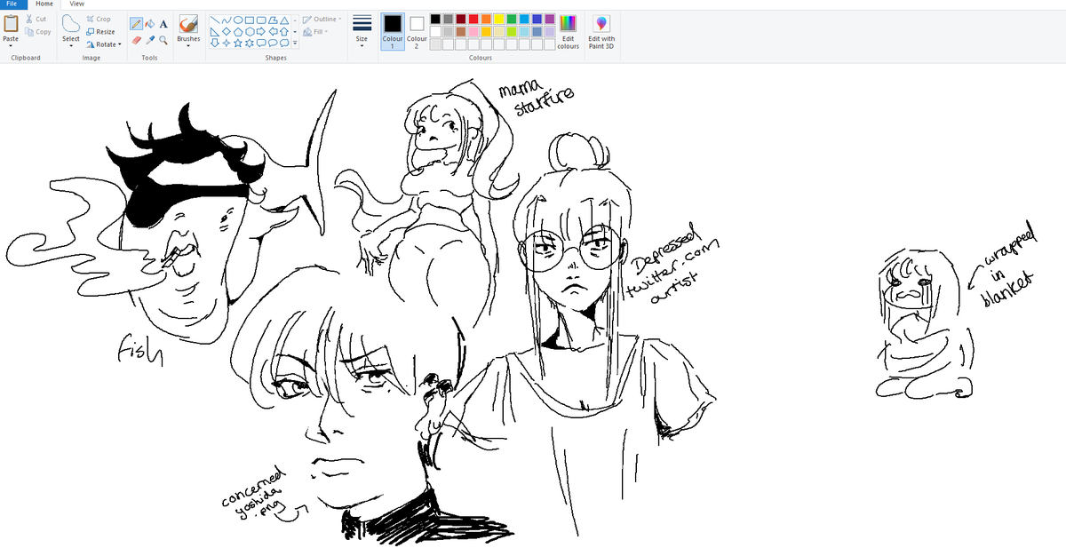Choose the orange colour swatch
The height and width of the screenshot is (548, 1066).
coord(486,19)
